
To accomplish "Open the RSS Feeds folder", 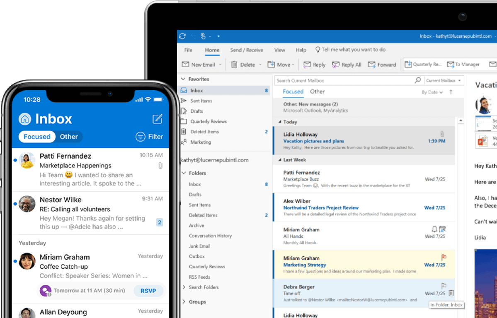I will tap(200, 277).
